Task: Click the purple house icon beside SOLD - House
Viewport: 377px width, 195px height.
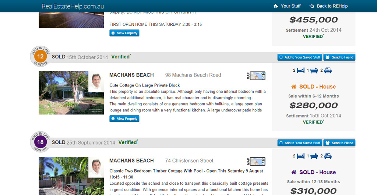Action: 293,172
